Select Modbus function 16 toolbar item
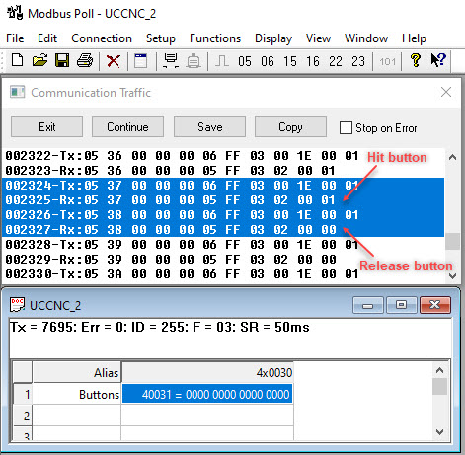This screenshot has height=455, width=465. point(313,61)
